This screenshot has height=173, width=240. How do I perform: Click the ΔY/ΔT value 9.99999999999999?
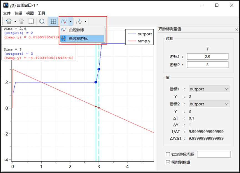point(206,138)
